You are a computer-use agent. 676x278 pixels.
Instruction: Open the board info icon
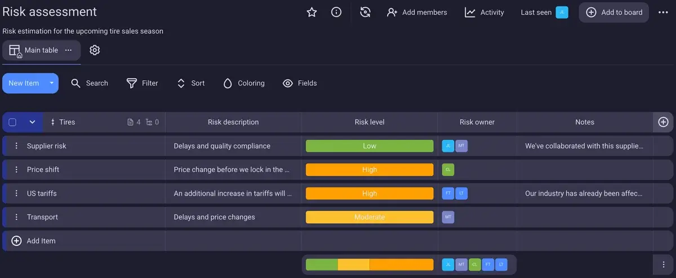tap(336, 12)
